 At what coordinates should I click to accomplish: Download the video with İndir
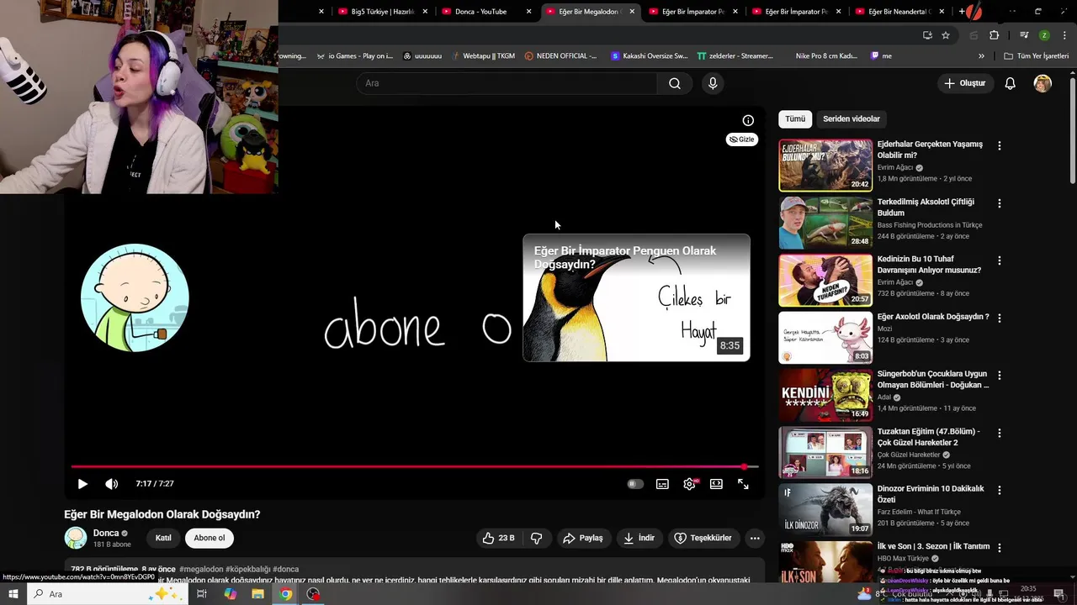tap(639, 538)
